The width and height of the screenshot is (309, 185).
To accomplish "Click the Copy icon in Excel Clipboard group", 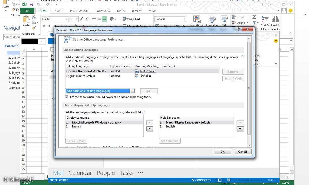I will [34, 22].
